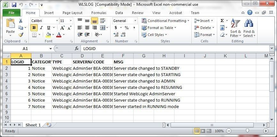Open Format as Table dropdown
The width and height of the screenshot is (277, 137).
pos(159,28)
